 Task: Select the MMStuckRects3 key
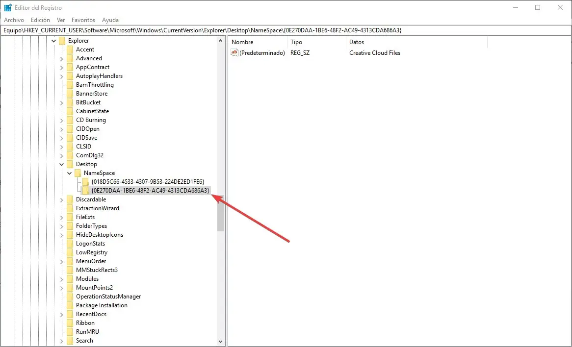pyautogui.click(x=97, y=270)
